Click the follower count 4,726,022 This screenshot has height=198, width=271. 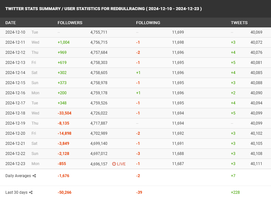[x=99, y=113]
